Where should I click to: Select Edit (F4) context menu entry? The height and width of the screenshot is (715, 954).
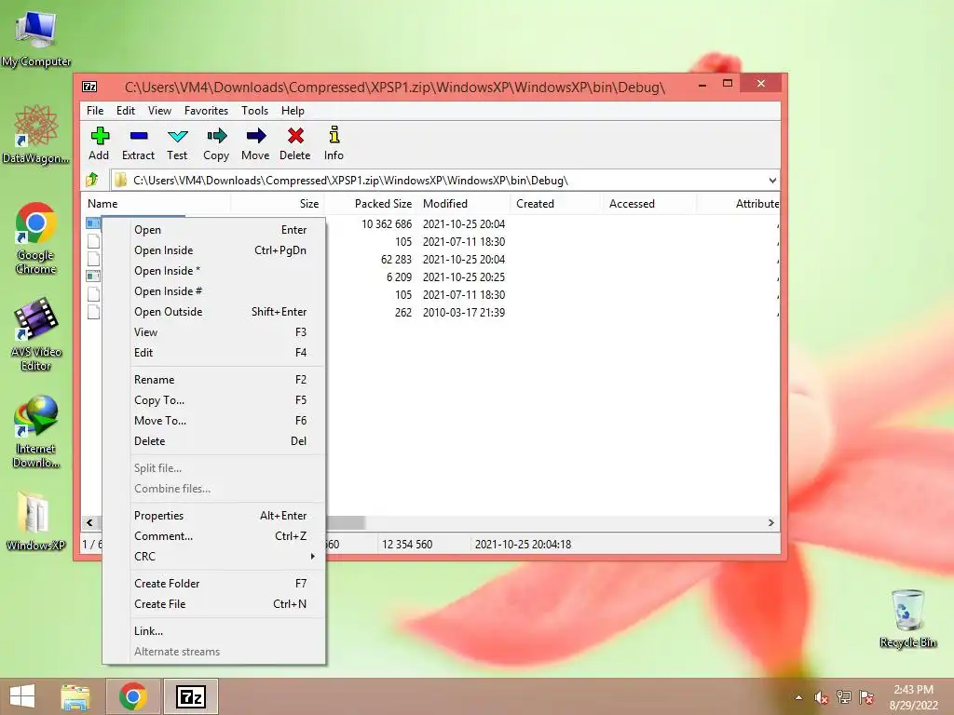click(x=215, y=353)
